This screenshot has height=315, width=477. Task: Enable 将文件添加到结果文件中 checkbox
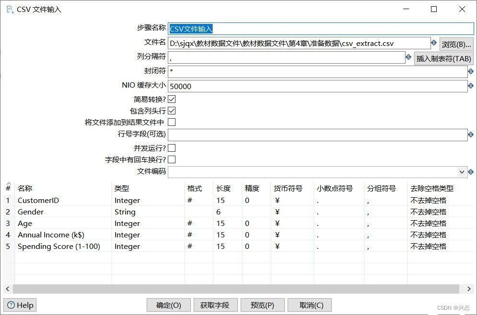172,122
